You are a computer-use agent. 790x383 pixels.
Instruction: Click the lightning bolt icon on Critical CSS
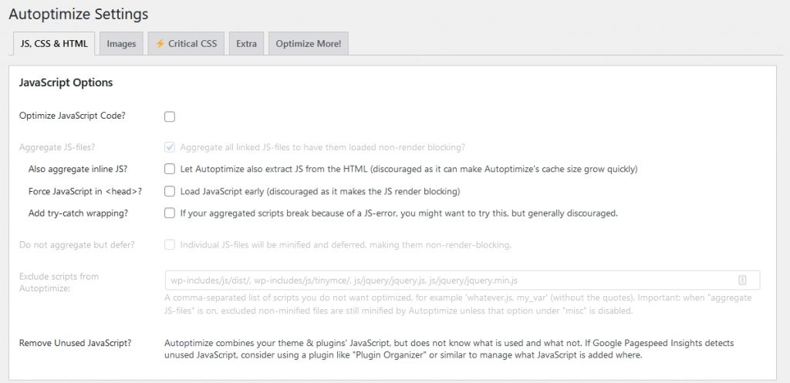161,44
